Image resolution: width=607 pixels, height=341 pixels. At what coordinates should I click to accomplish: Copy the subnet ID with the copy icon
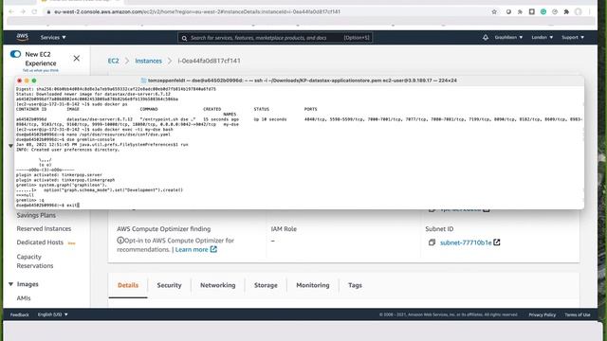(432, 242)
